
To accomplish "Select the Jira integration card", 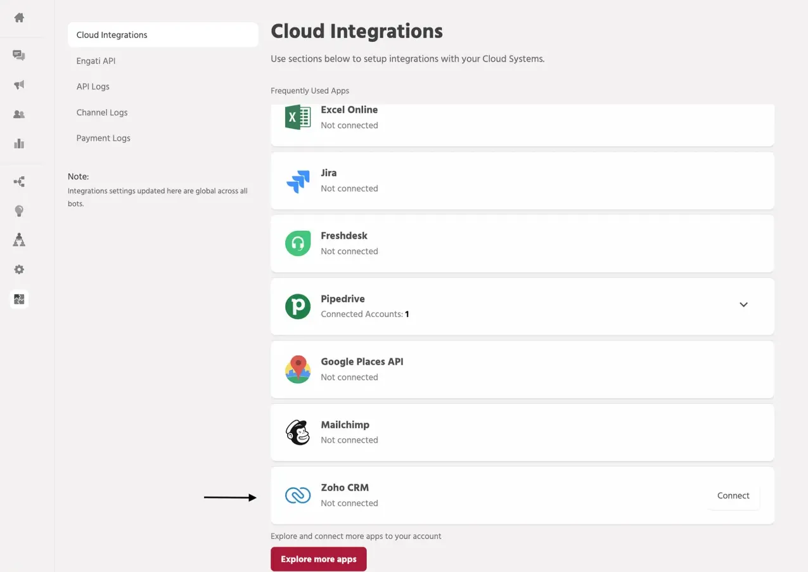I will point(522,181).
